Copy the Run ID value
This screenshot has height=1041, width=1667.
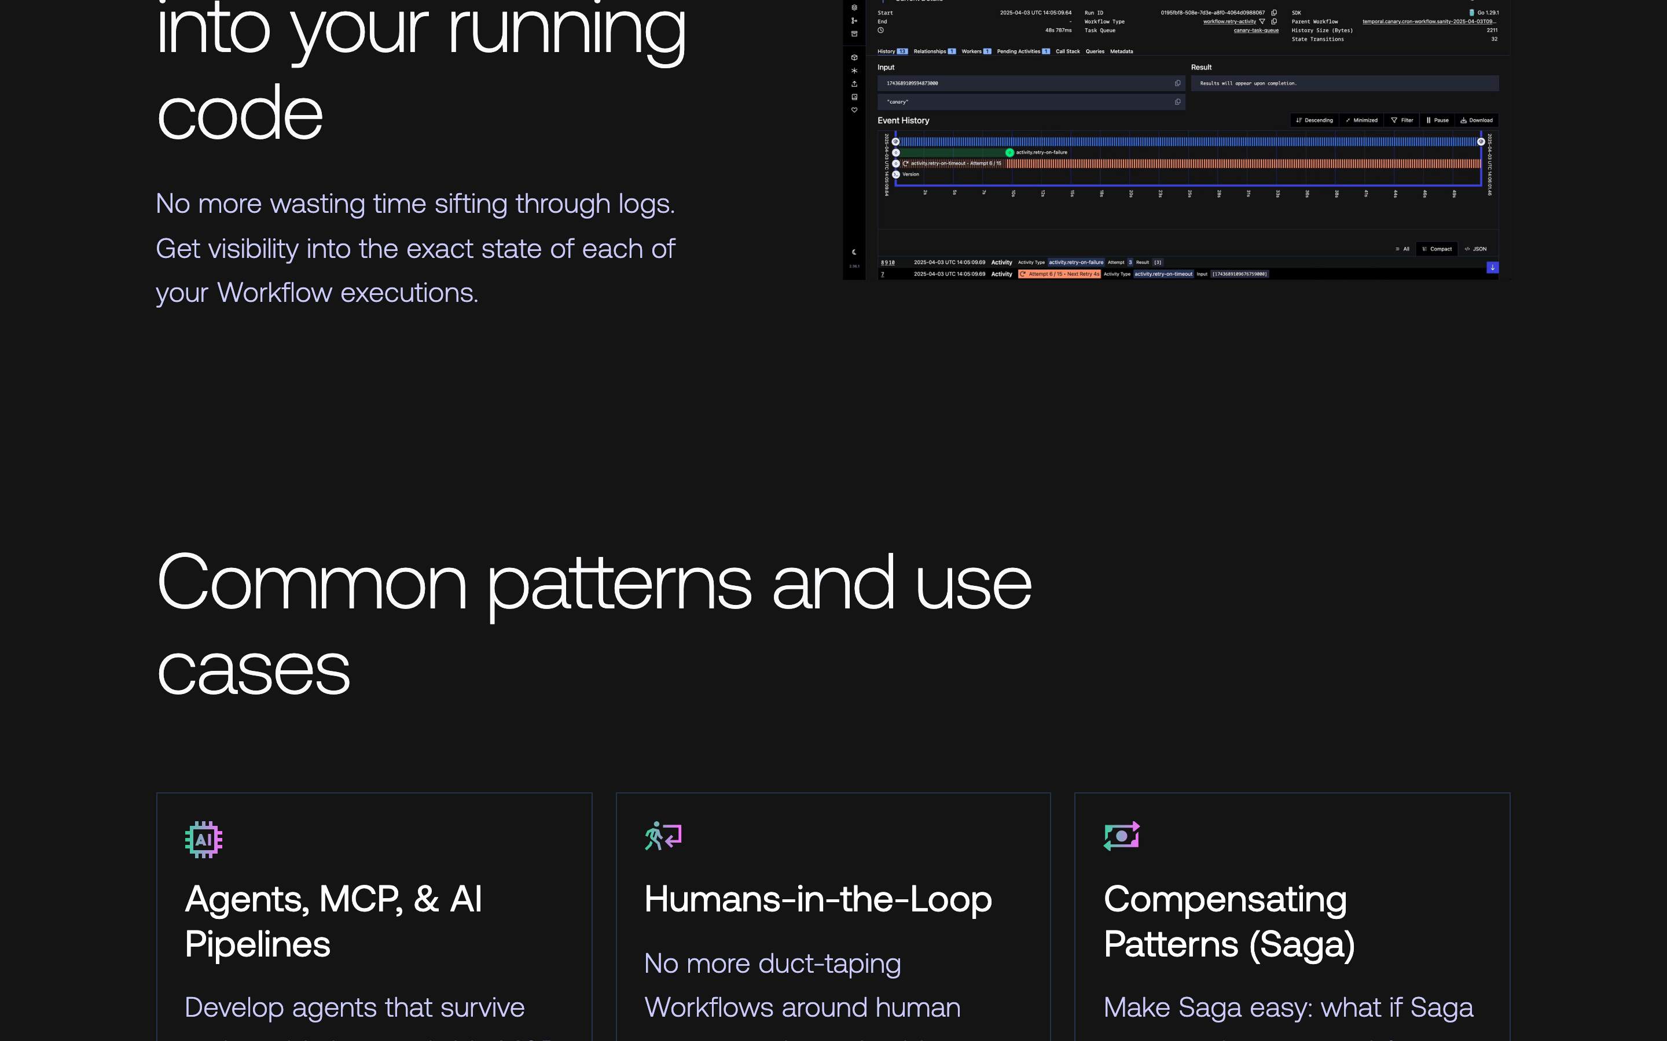1273,12
